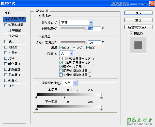Enable the 斜面和浮雕 checkbox
The height and width of the screenshot is (127, 155).
click(x=6, y=25)
